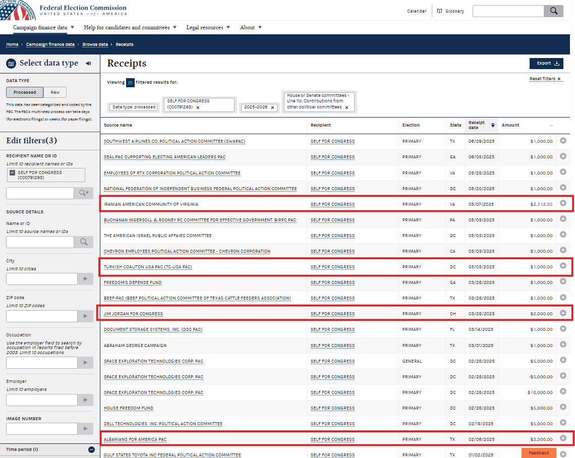Remove the Line 11c contributions filter tag

(x=347, y=107)
